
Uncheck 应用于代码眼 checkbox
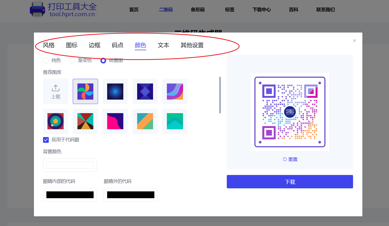tap(46, 140)
